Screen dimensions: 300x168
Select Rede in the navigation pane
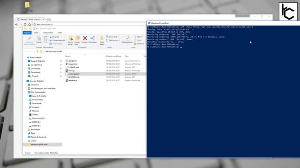[x=33, y=133]
